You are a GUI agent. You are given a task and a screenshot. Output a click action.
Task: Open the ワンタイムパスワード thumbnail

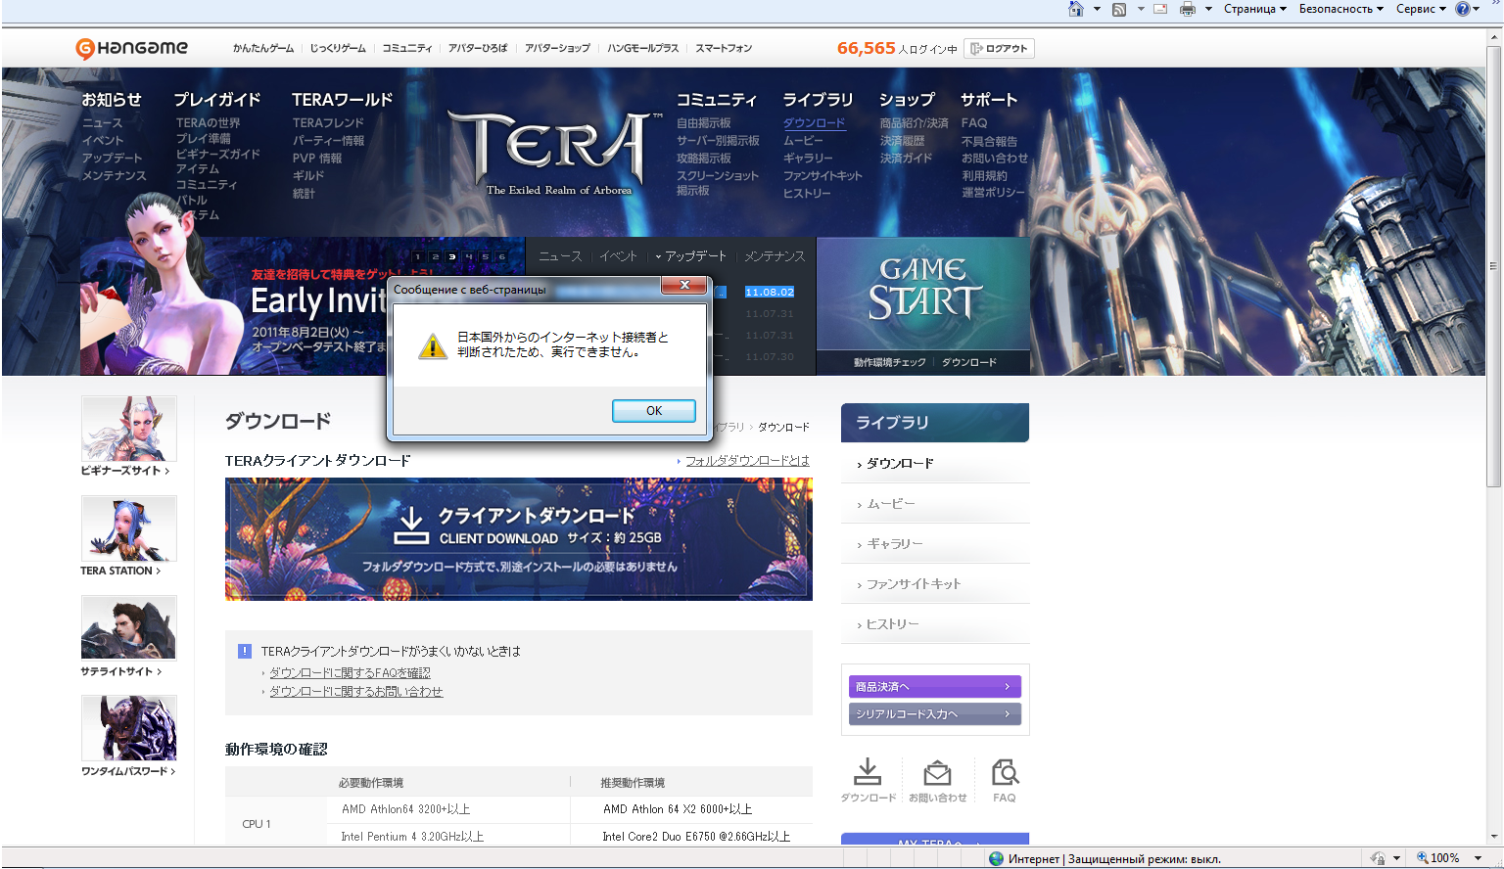(x=128, y=728)
